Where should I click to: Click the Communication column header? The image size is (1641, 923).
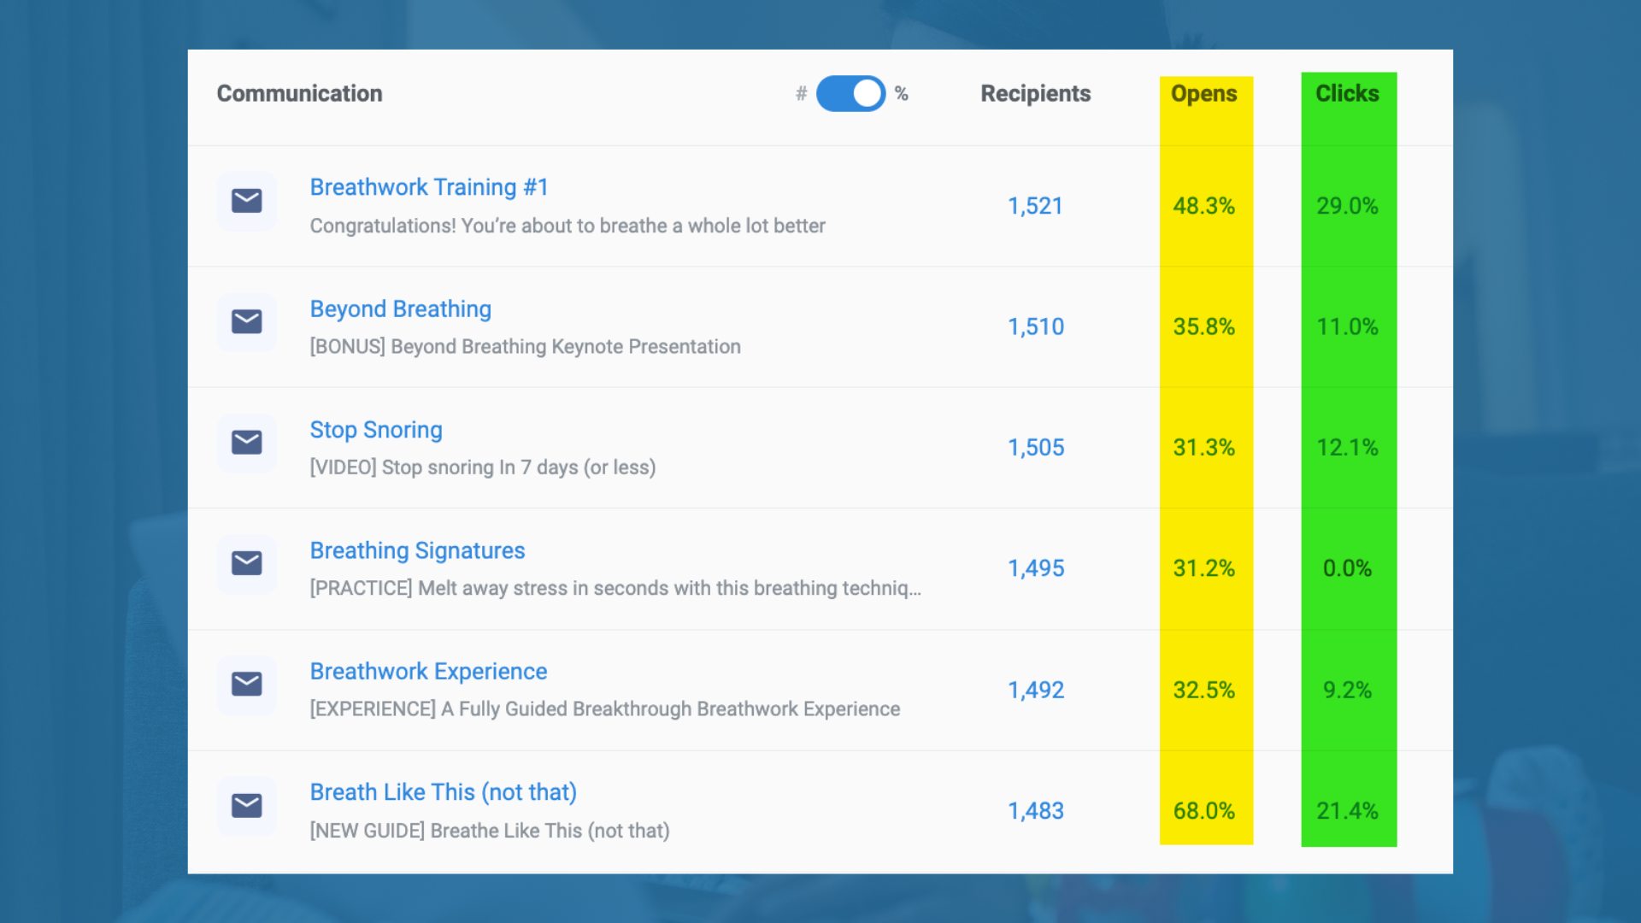click(299, 94)
